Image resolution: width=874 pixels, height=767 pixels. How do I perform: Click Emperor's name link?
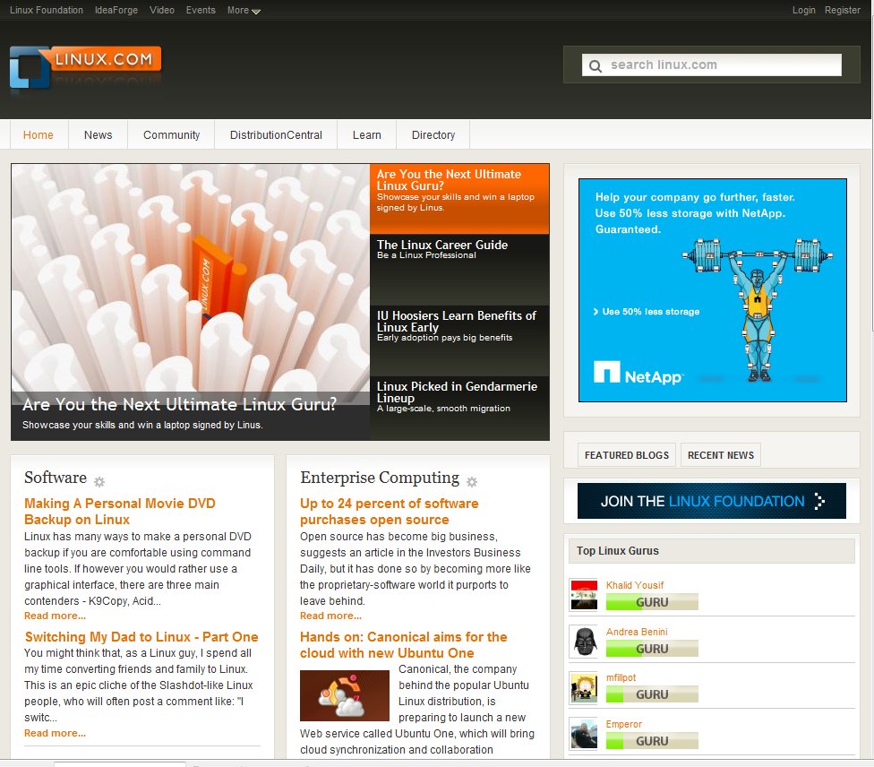[624, 724]
